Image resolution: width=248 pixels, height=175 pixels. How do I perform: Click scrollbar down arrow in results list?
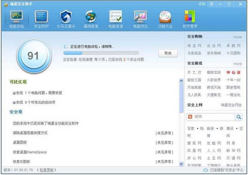181,164
